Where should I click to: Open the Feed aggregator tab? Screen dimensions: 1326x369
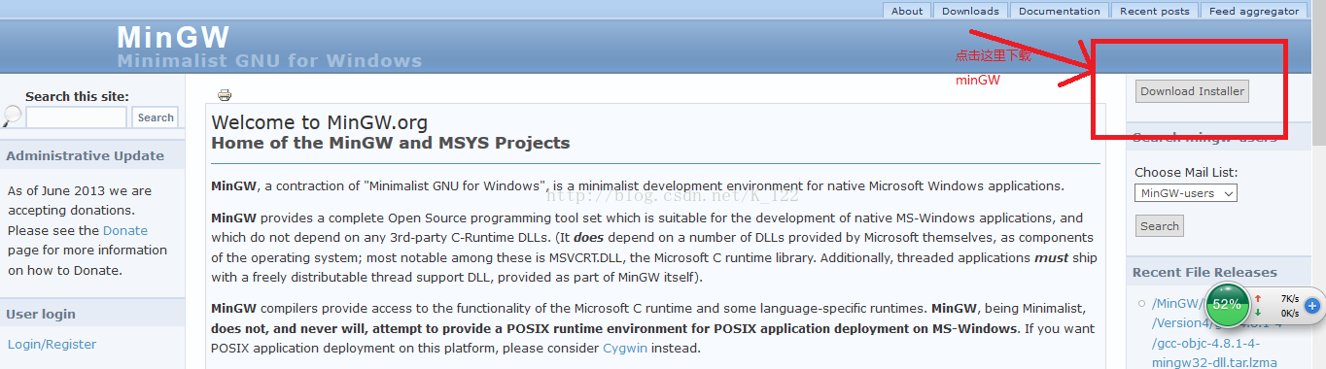pyautogui.click(x=1254, y=11)
